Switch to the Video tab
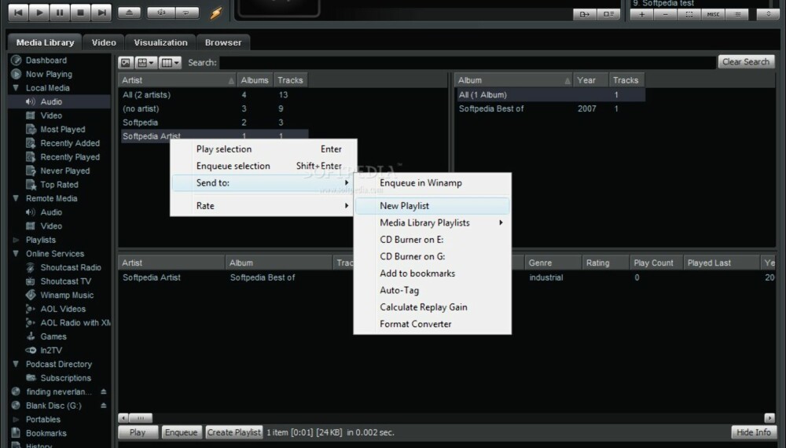Viewport: 786px width, 448px height. (x=104, y=42)
